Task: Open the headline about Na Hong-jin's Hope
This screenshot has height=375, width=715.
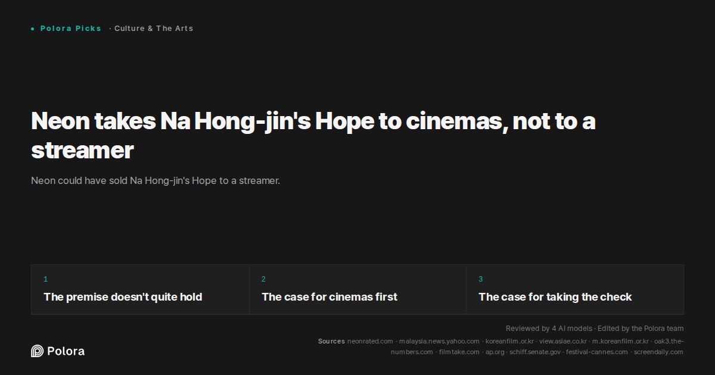Action: tap(313, 136)
